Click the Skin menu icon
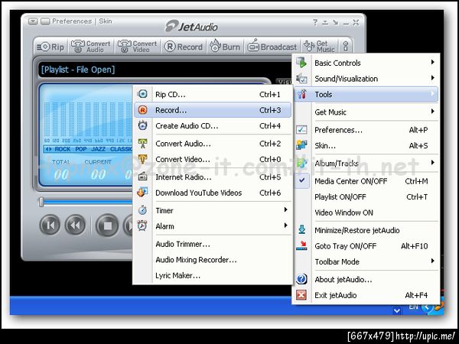The height and width of the screenshot is (344, 459). point(301,145)
